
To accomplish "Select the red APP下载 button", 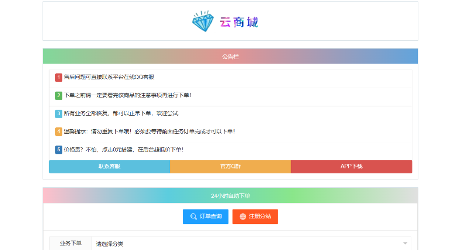I will pos(351,166).
